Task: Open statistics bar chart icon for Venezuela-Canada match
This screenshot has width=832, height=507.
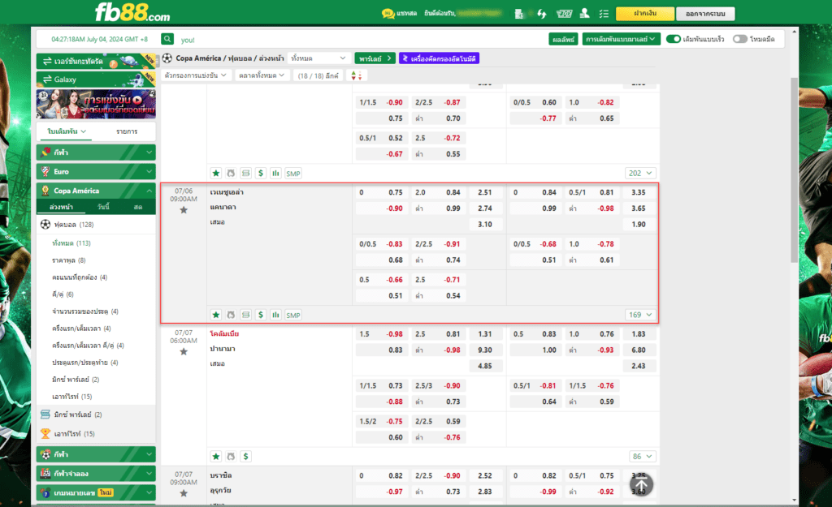Action: coord(275,315)
